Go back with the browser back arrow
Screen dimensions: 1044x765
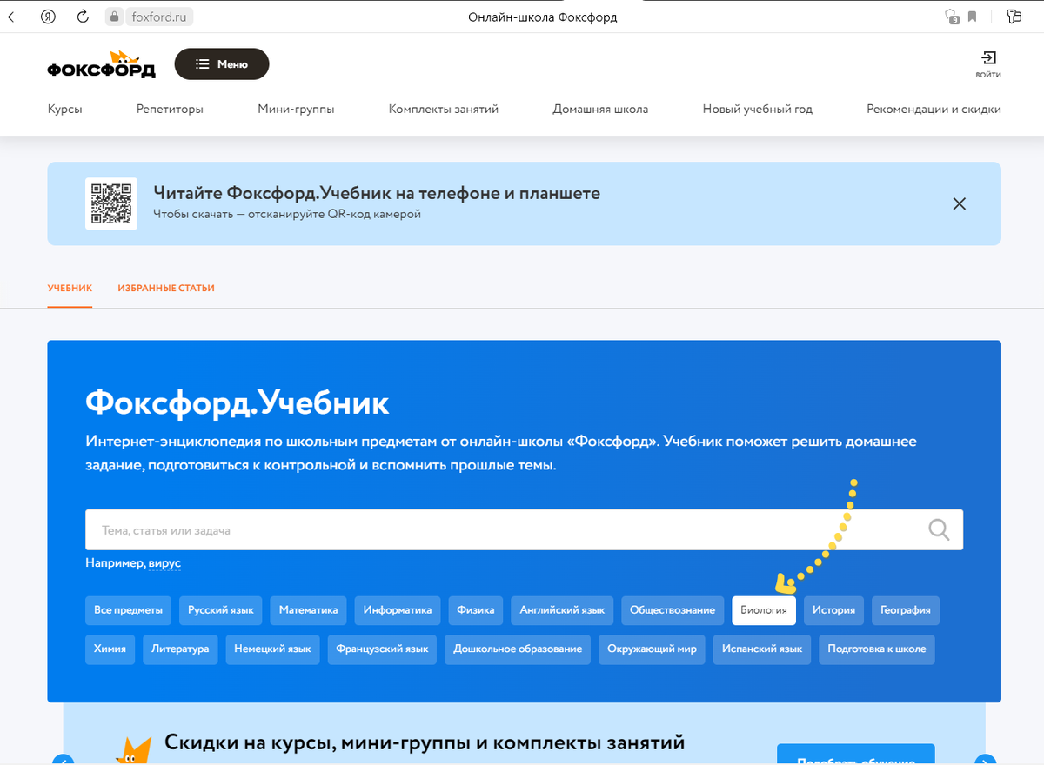point(13,17)
